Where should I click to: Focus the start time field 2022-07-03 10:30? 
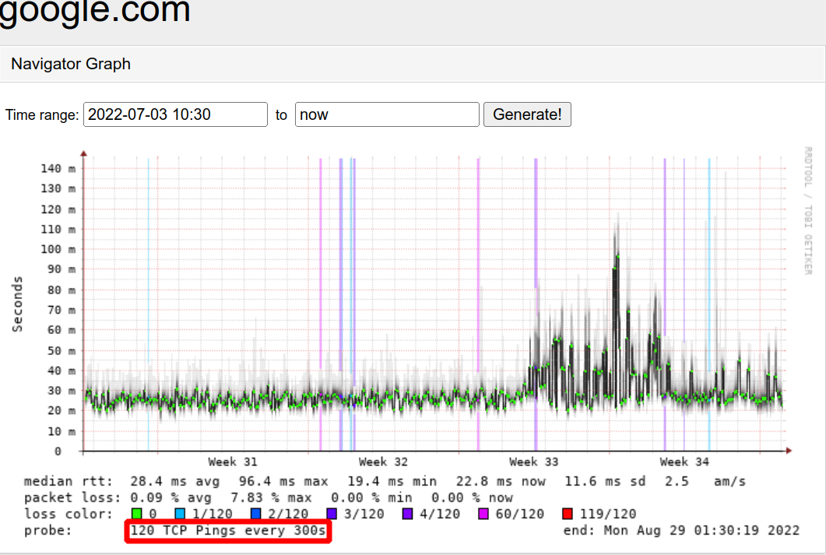175,114
